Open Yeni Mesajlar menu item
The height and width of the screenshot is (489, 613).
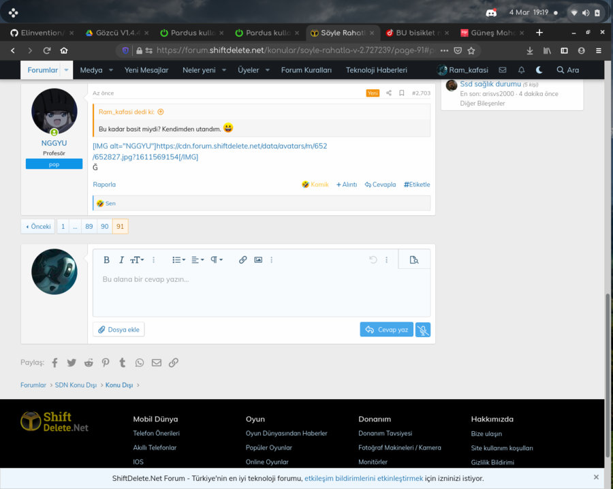(146, 70)
